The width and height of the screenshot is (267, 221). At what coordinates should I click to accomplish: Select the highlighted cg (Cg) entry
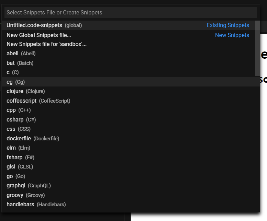15,82
